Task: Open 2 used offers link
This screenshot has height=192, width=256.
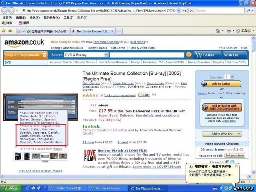Action: pyautogui.click(x=123, y=142)
